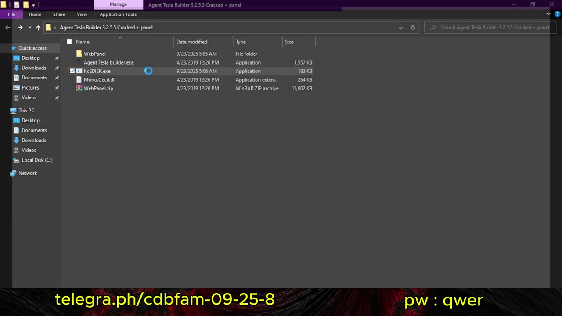Open Videos under Quick access

coord(29,97)
